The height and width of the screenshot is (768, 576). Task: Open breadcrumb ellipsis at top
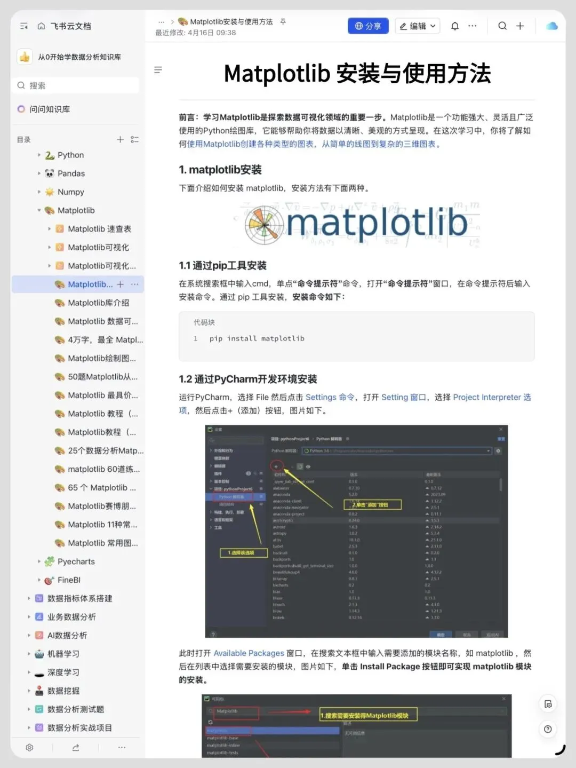coord(162,22)
